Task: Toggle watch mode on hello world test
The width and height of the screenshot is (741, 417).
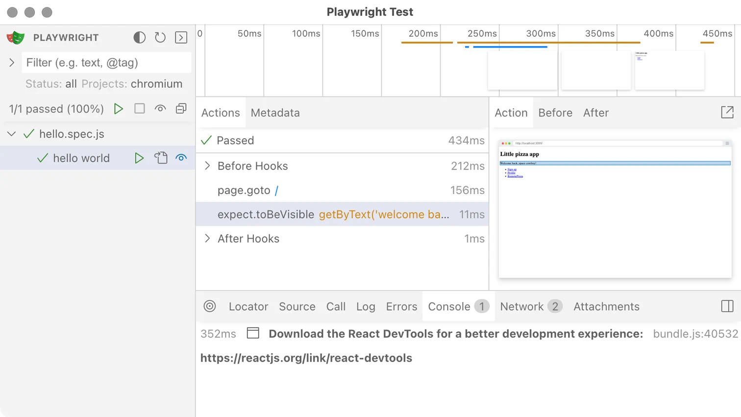Action: [181, 158]
